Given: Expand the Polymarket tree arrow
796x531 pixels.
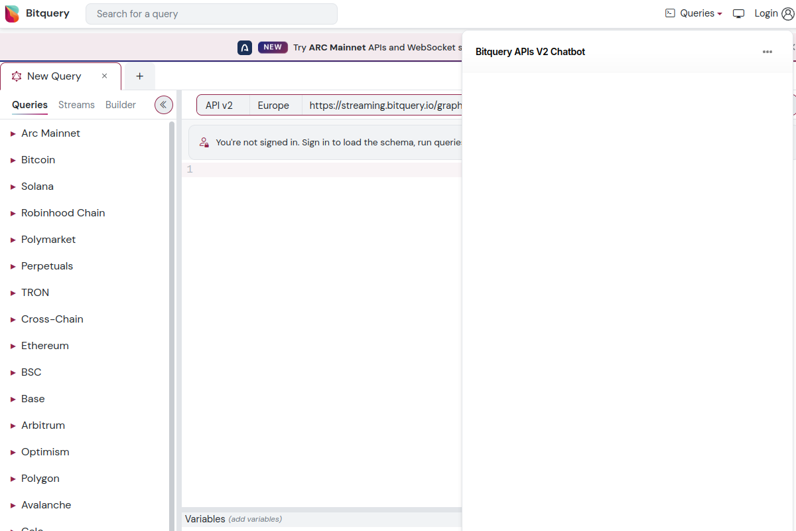Looking at the screenshot, I should point(13,240).
